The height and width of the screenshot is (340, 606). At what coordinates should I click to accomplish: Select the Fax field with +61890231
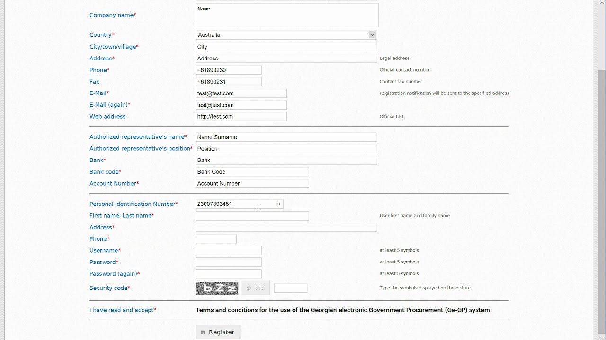tap(228, 82)
